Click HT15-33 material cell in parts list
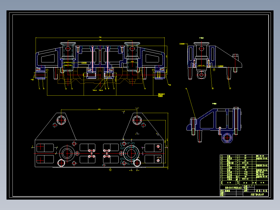The height and width of the screenshot is (210, 280). point(245,163)
